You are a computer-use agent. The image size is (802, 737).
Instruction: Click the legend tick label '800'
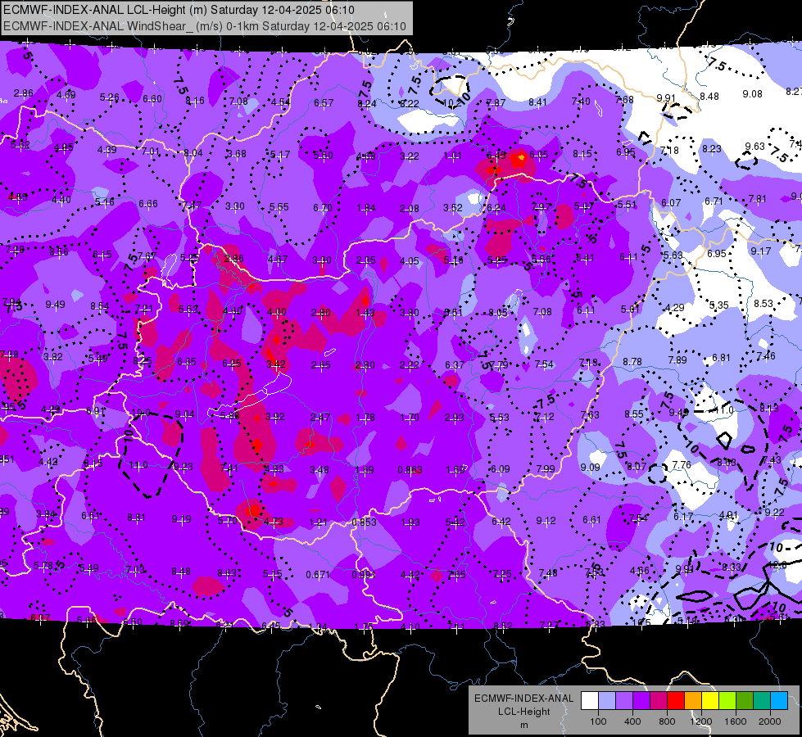click(x=667, y=721)
